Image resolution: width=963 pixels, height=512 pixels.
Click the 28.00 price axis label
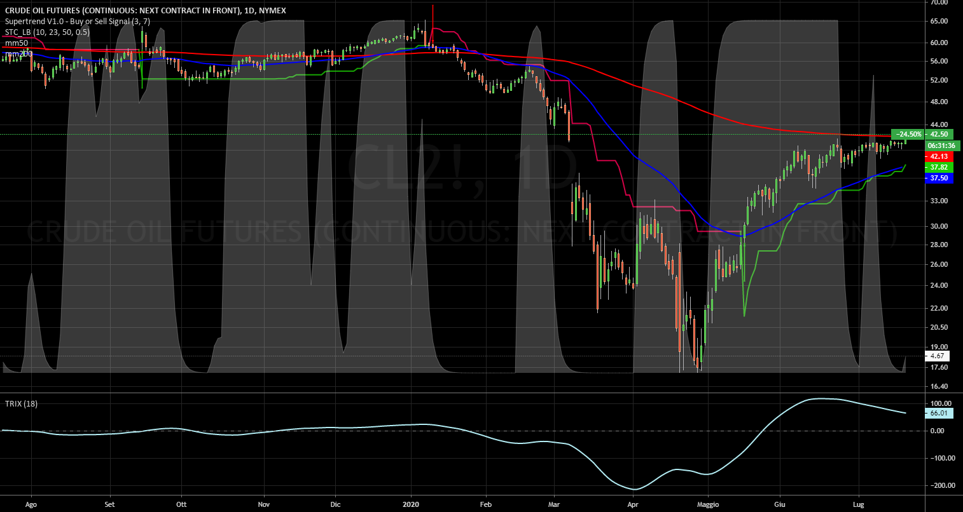click(x=939, y=245)
